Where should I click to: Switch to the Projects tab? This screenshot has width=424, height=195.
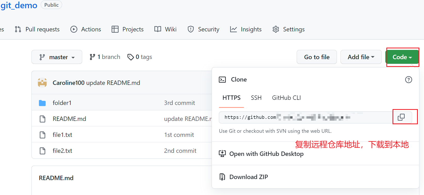(127, 29)
